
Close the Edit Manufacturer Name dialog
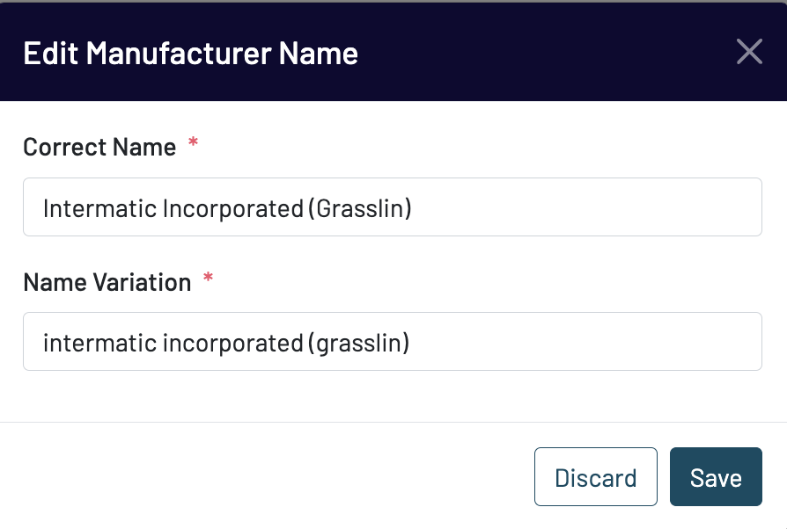pyautogui.click(x=749, y=52)
